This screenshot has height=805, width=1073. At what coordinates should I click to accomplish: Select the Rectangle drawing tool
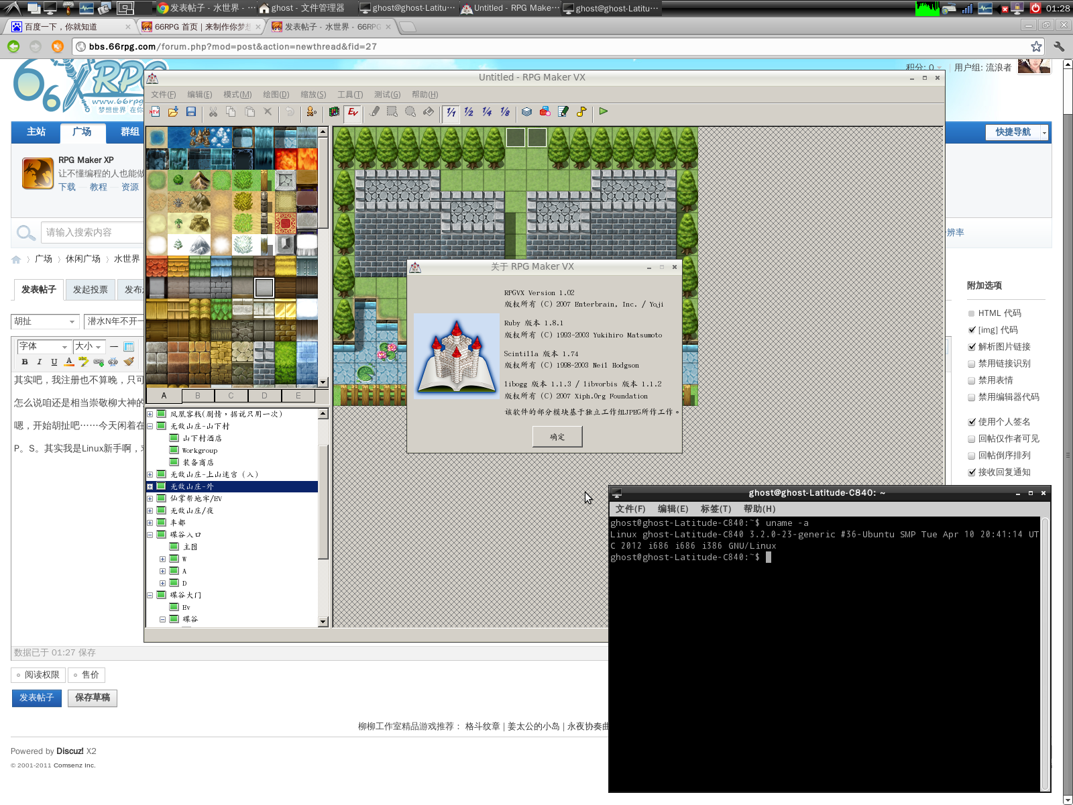point(392,112)
